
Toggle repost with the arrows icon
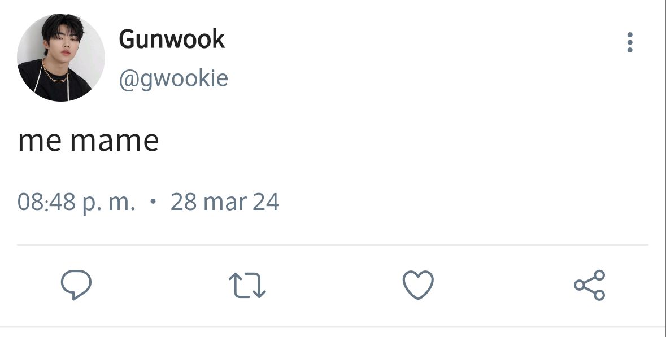(x=247, y=285)
